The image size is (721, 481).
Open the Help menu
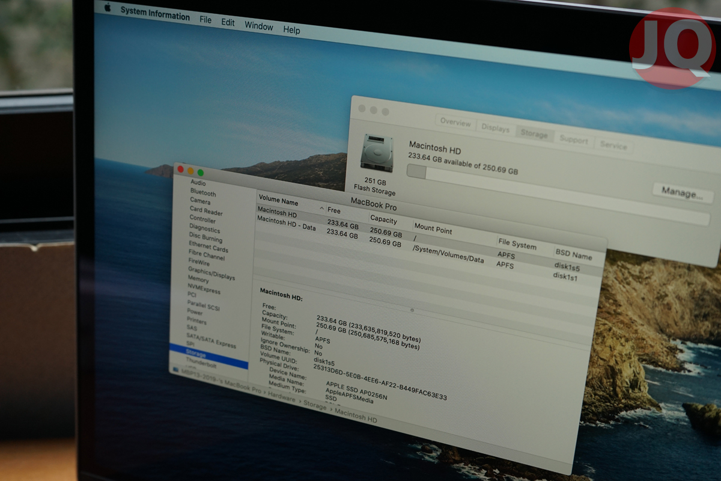[x=291, y=29]
